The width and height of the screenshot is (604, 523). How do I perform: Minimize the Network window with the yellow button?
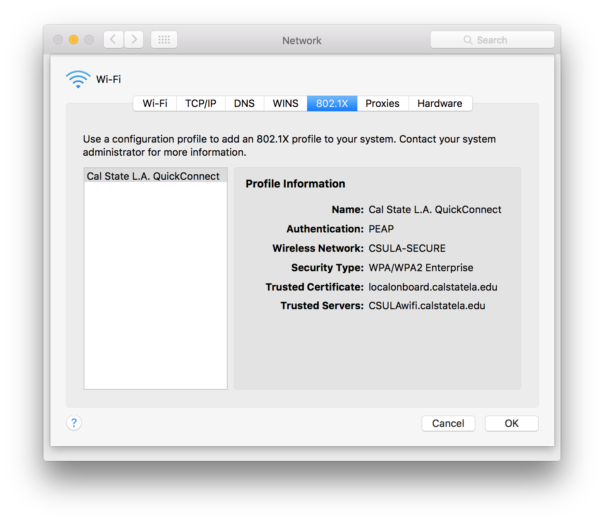[x=74, y=40]
